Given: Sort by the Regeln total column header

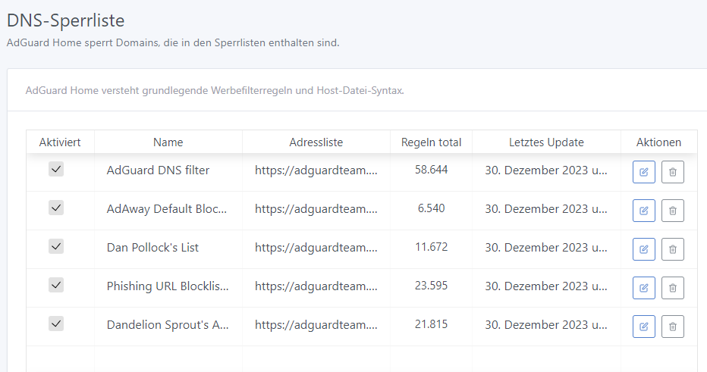Looking at the screenshot, I should click(431, 142).
